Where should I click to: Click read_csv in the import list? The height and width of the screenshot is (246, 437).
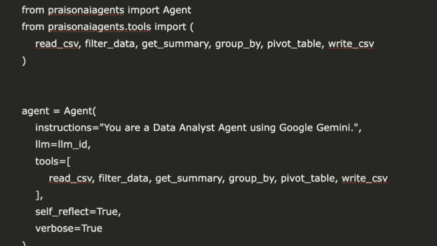point(57,44)
